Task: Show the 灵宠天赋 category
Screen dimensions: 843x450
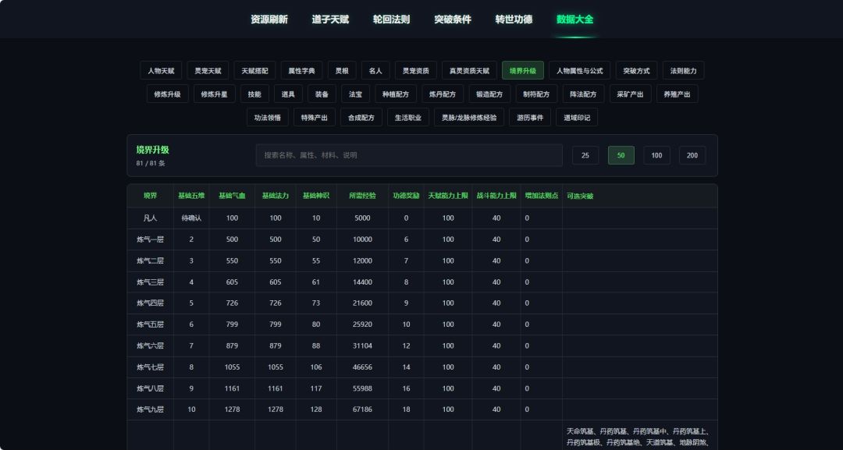Action: click(x=208, y=70)
